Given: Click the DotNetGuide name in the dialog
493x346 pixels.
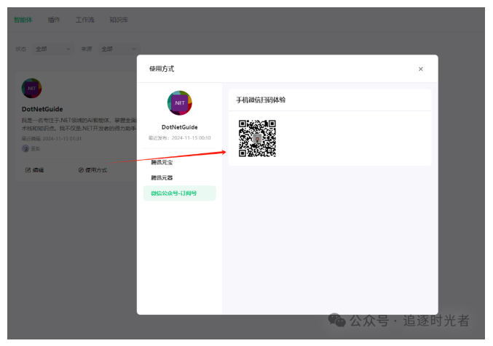Looking at the screenshot, I should pyautogui.click(x=180, y=127).
